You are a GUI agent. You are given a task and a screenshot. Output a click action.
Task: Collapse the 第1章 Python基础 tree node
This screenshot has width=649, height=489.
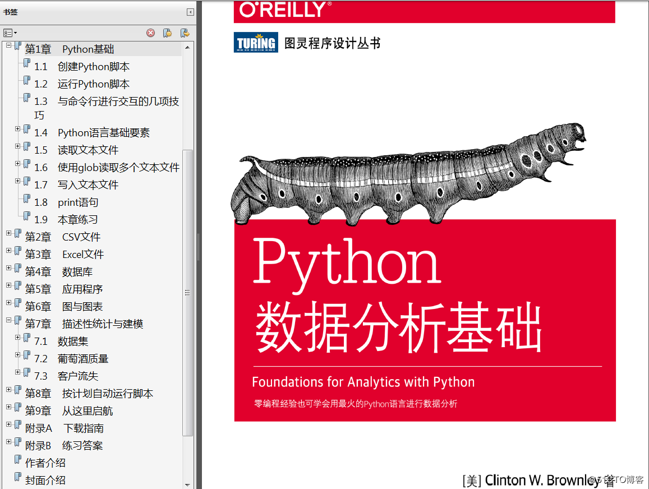[x=8, y=45]
